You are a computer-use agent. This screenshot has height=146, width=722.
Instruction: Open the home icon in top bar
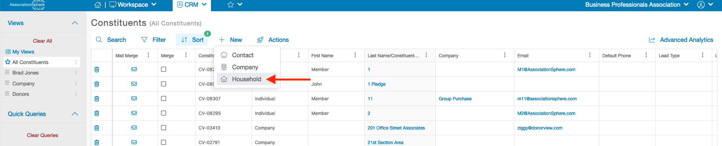pyautogui.click(x=97, y=5)
